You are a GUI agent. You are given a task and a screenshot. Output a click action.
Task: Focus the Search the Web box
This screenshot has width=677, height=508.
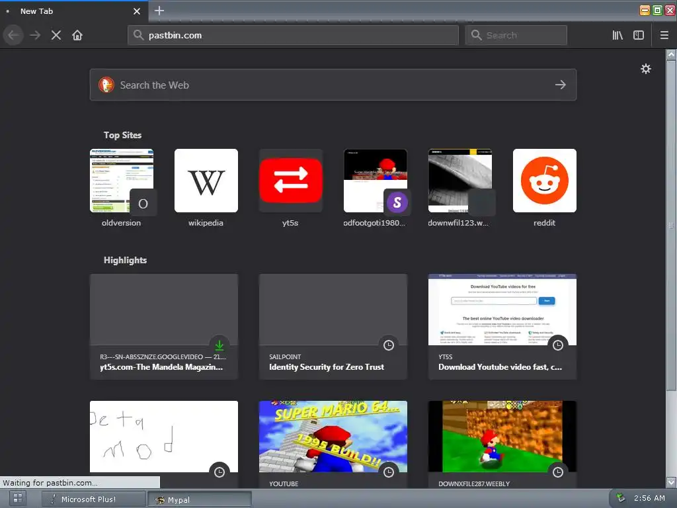(333, 85)
